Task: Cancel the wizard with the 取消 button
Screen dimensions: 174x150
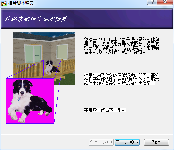Action: [x=156, y=142]
